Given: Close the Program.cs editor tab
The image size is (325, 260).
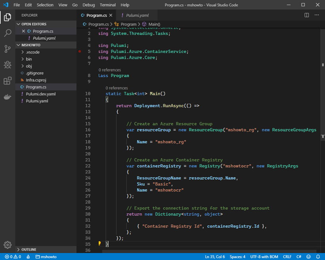Looking at the screenshot, I should [111, 15].
